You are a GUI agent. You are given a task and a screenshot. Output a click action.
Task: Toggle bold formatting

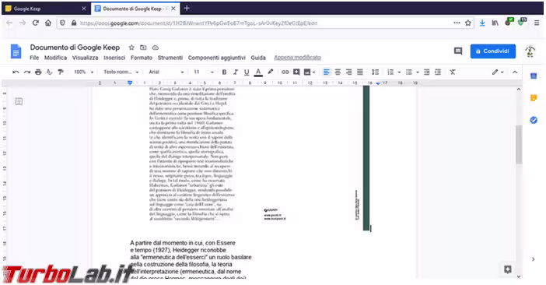[x=224, y=72]
